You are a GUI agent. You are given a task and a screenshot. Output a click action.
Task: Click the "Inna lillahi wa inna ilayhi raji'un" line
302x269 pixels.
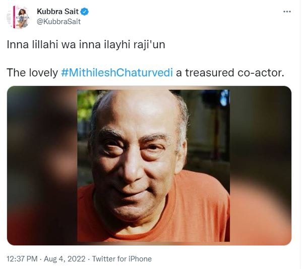(86, 45)
